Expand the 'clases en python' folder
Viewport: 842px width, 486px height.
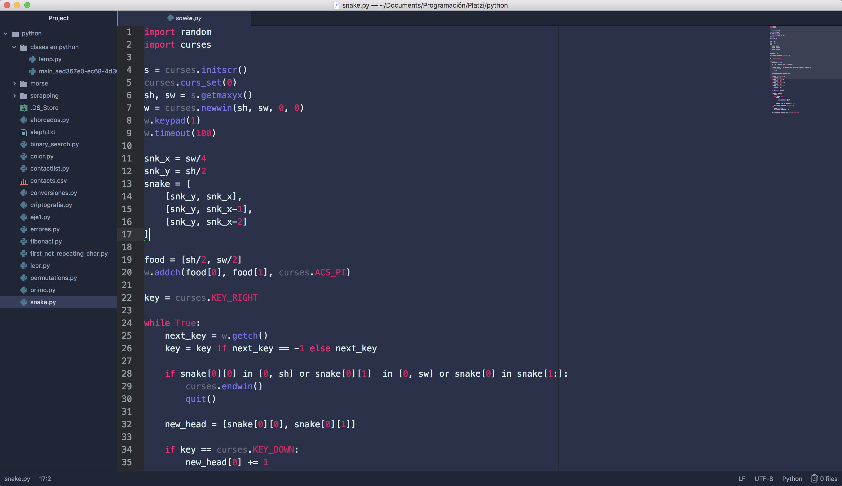click(14, 46)
